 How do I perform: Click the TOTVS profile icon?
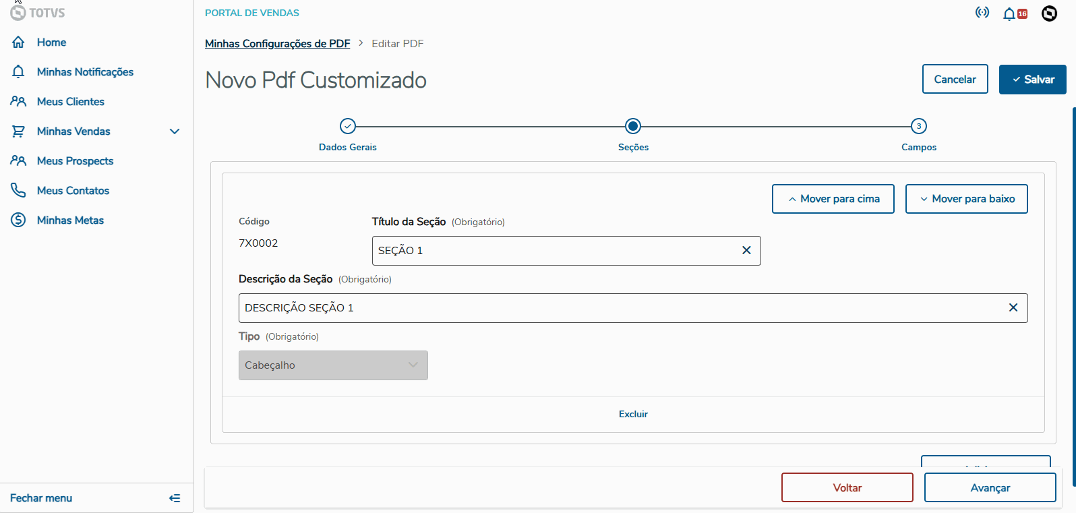coord(1049,13)
